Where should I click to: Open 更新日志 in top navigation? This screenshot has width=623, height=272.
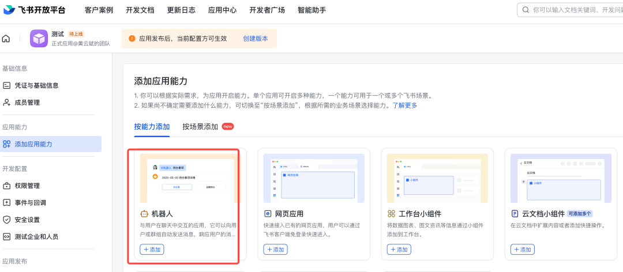pos(181,10)
